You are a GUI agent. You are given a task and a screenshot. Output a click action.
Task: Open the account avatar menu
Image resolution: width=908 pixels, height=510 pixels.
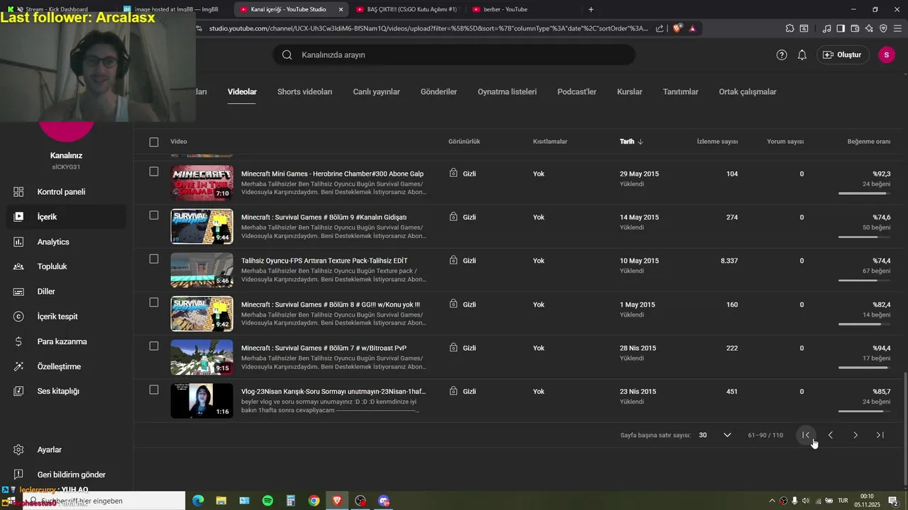886,55
